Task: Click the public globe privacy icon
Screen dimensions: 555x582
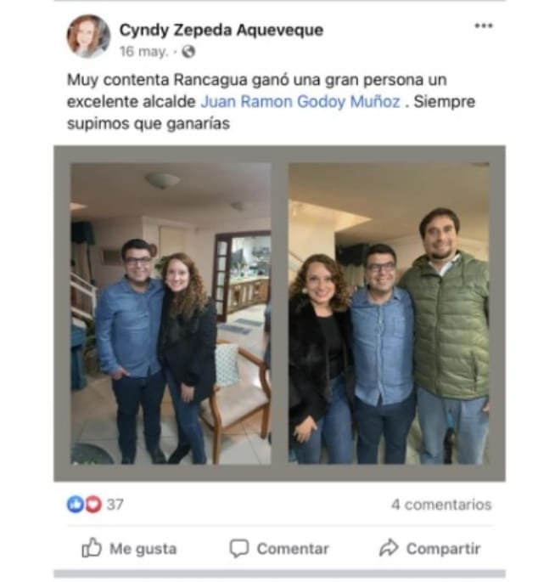Action: [x=188, y=51]
